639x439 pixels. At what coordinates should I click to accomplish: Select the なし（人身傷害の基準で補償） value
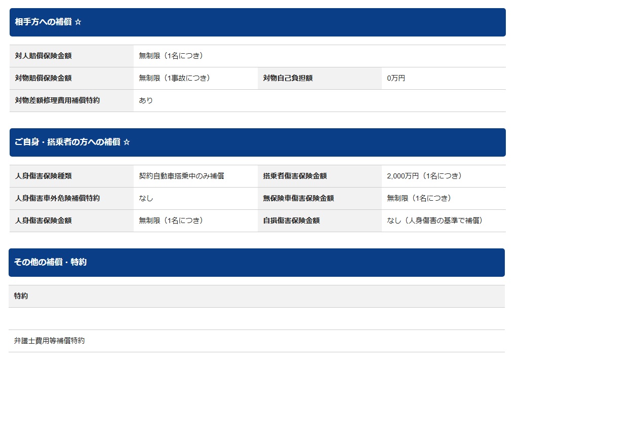[435, 221]
